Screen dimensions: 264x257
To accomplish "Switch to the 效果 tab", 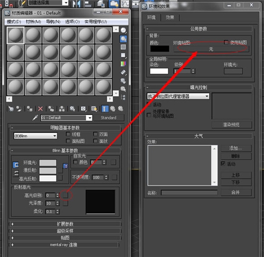I will [170, 17].
